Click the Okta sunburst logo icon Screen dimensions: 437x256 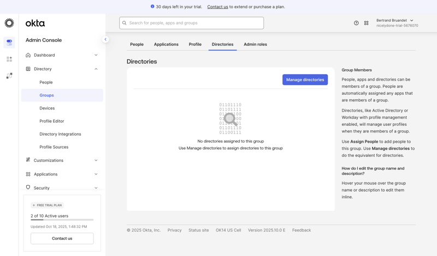(9, 23)
